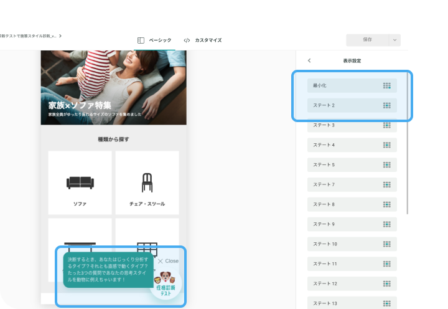Select the ステート 10 row
Viewport: 448px width, 309px height.
[x=352, y=244]
